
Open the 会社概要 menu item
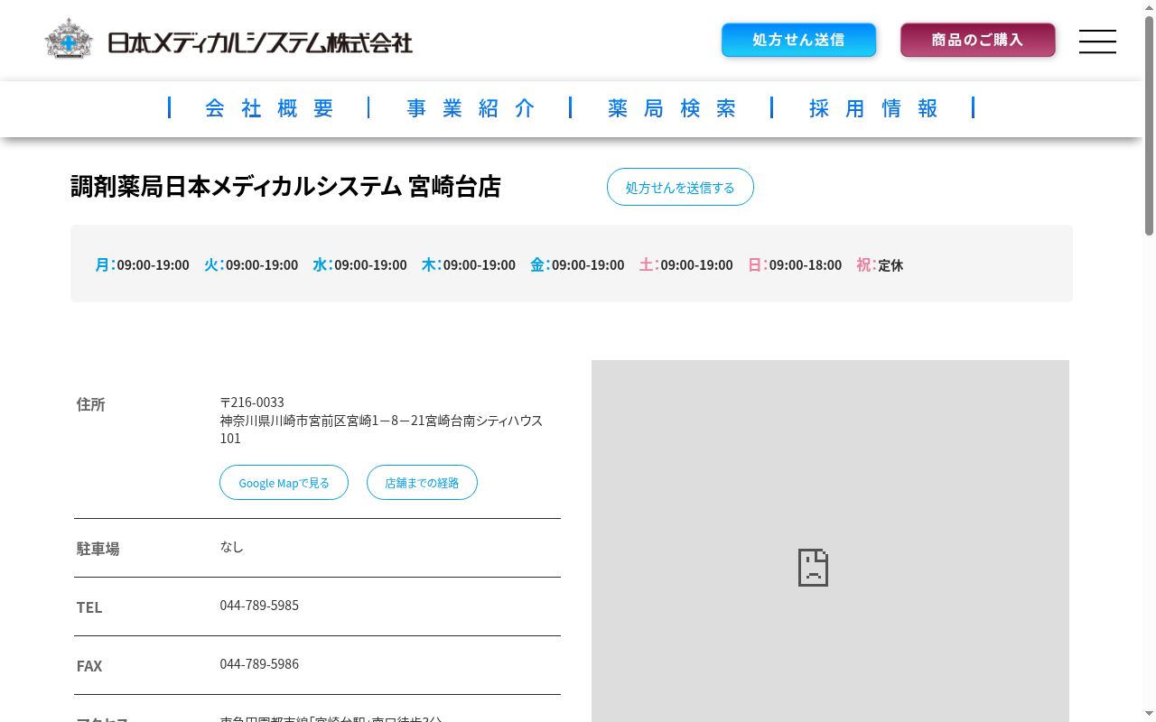click(269, 108)
